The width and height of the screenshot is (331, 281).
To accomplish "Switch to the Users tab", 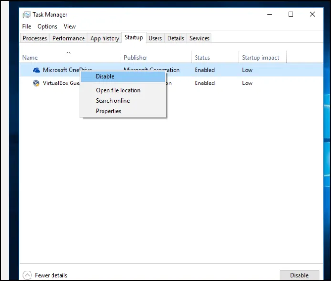I will click(x=155, y=38).
